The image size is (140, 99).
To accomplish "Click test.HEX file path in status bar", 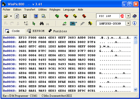I will (x=57, y=96).
